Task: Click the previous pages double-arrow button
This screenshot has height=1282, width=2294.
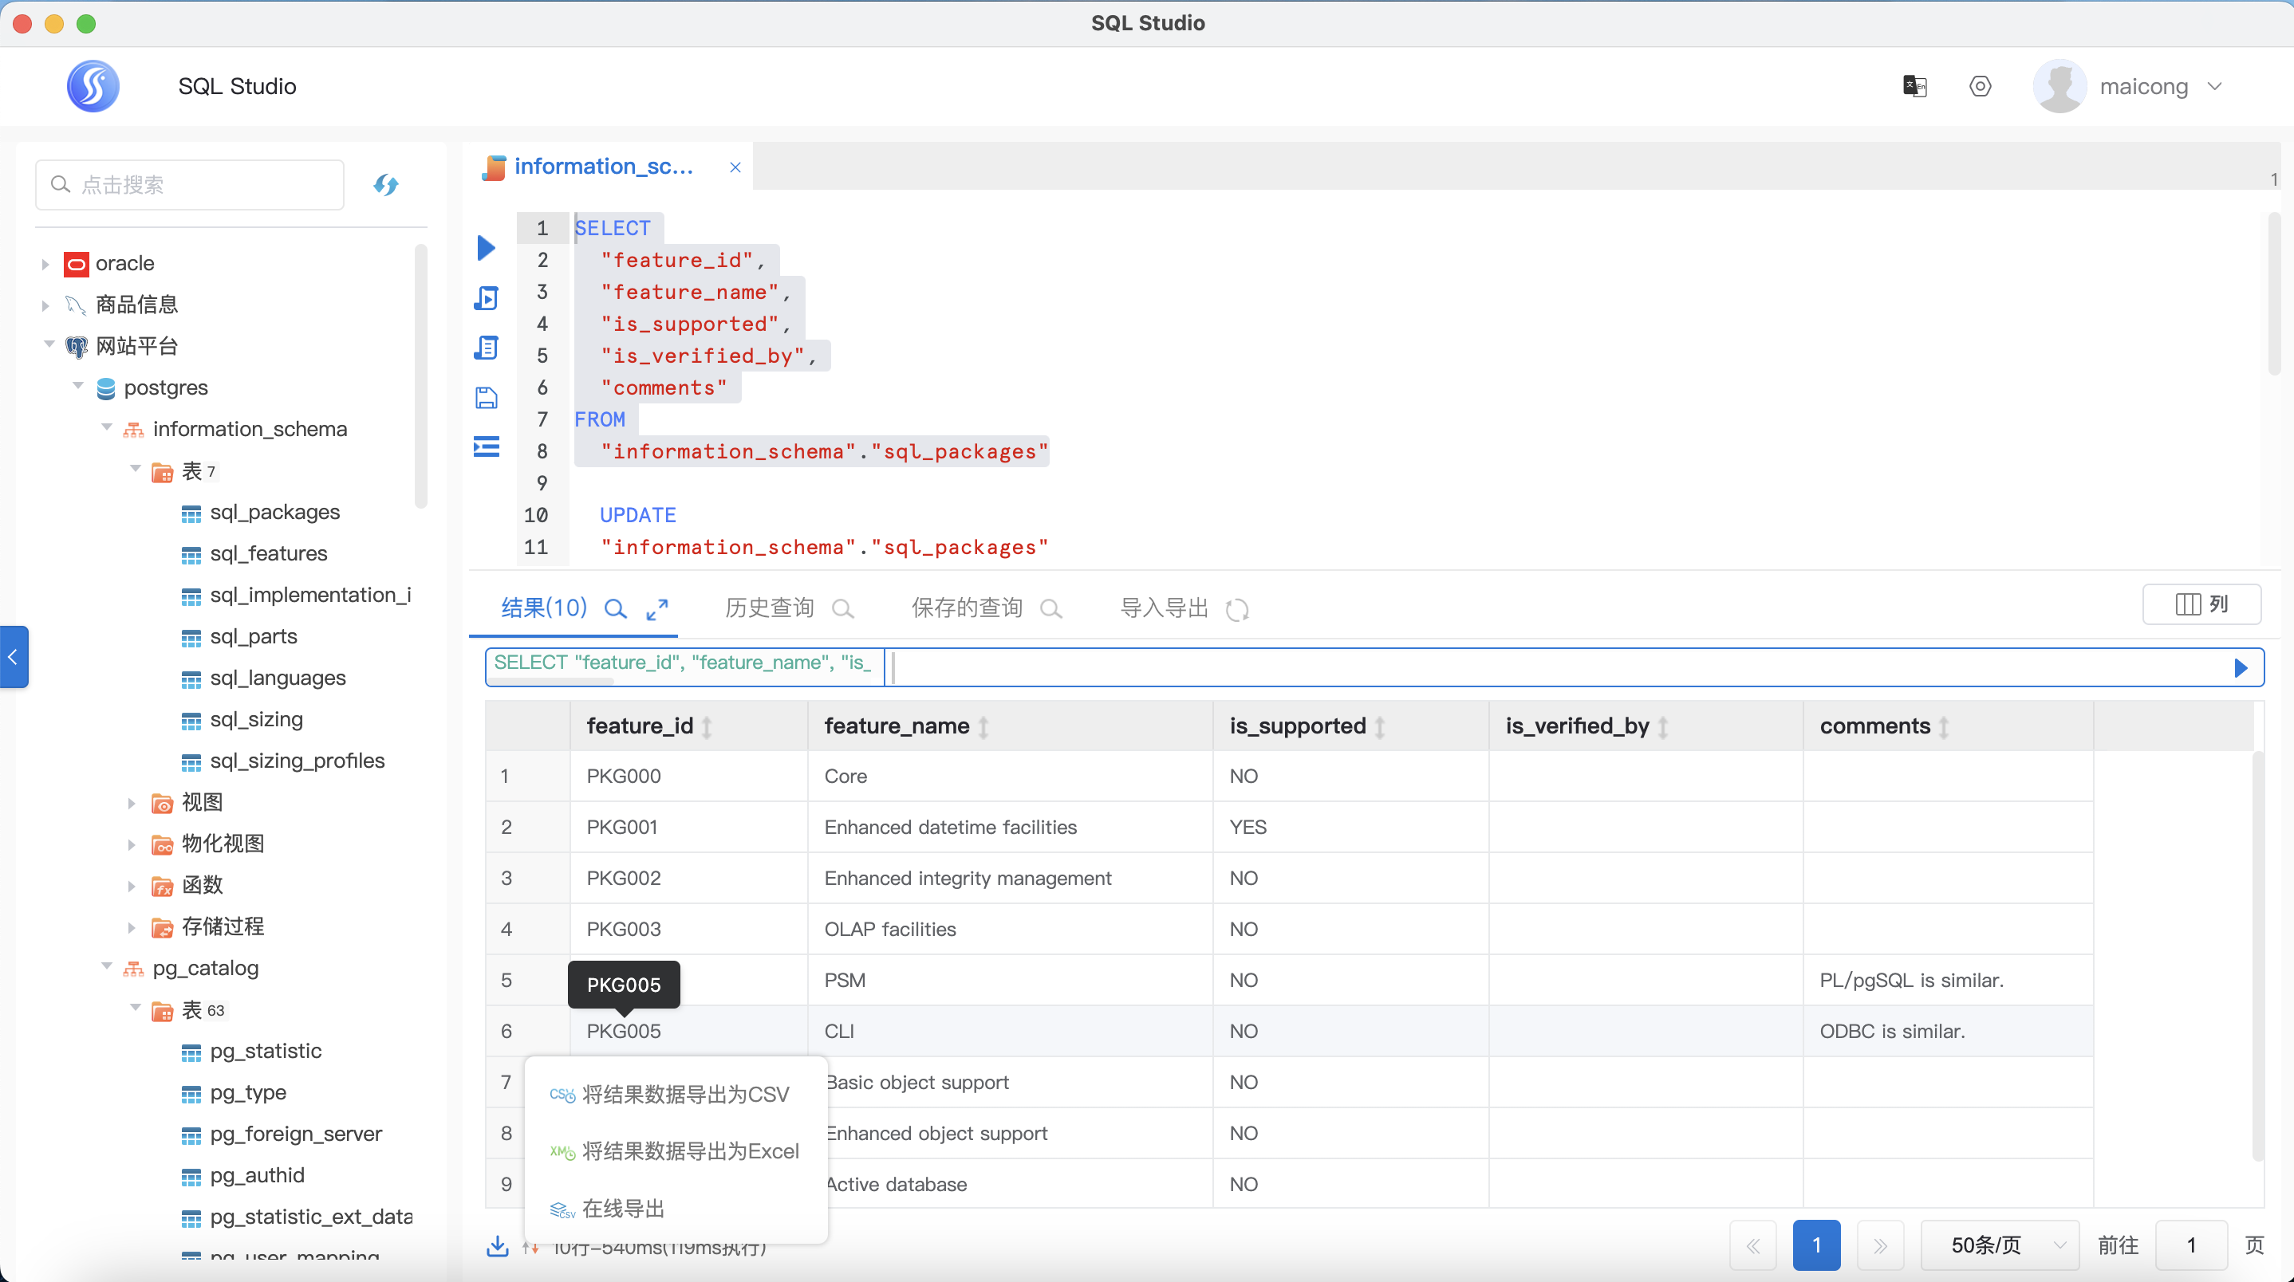Action: pyautogui.click(x=1753, y=1245)
